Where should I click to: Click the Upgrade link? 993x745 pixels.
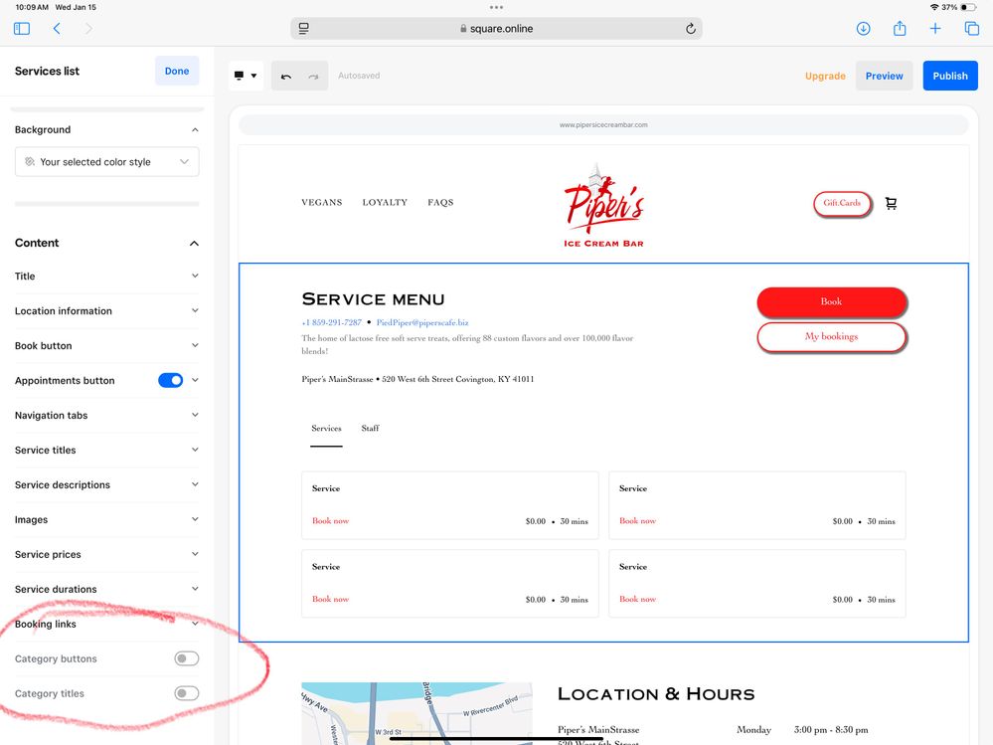(825, 76)
